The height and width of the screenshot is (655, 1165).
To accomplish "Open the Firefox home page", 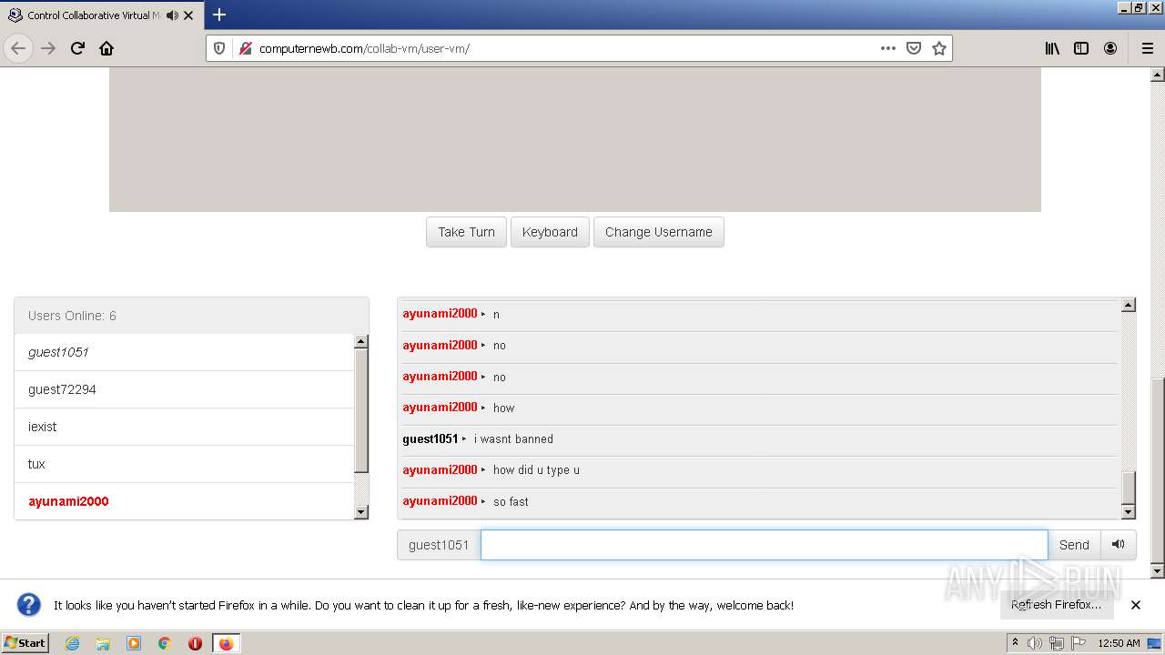I will (106, 48).
